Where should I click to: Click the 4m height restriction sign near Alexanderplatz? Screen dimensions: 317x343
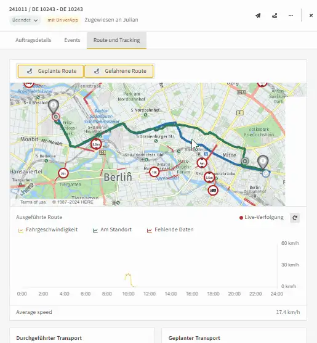coord(202,163)
